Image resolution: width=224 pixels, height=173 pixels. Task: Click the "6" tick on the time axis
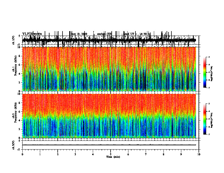pos(128,154)
